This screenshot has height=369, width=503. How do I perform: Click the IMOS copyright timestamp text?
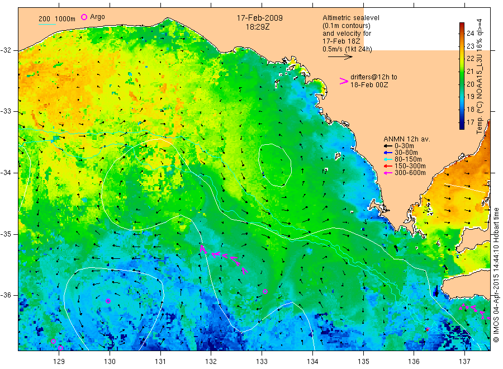point(496,275)
